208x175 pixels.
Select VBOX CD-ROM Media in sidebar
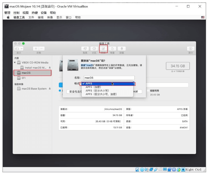(x=35, y=62)
